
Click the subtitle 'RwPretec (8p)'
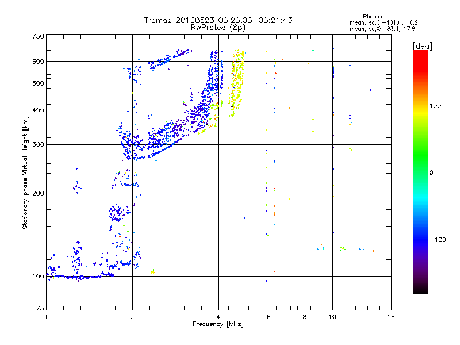pos(218,28)
